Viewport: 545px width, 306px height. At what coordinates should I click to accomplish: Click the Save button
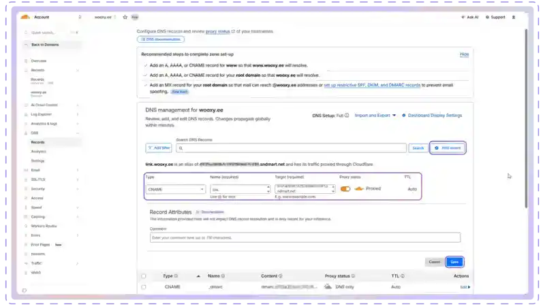click(x=454, y=262)
